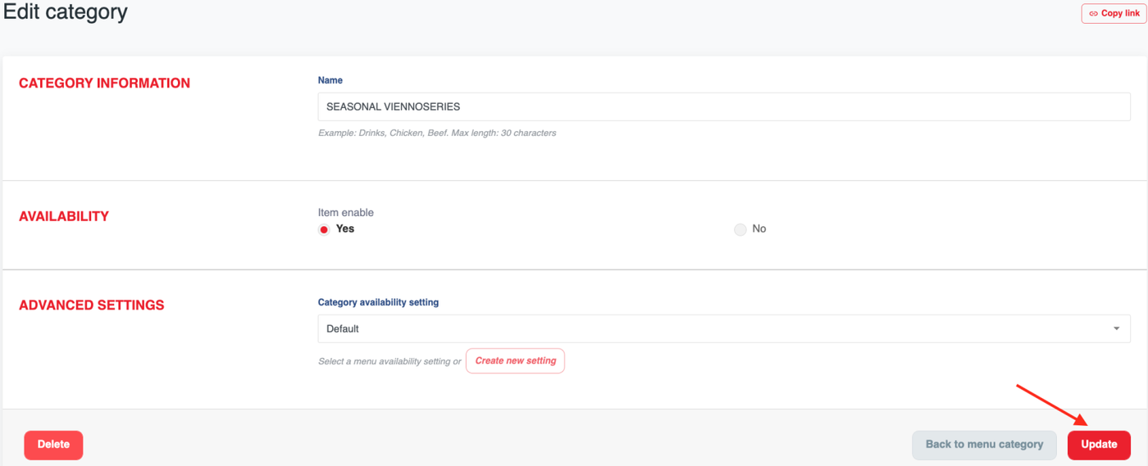Click the Item enable label
The width and height of the screenshot is (1148, 466).
pyautogui.click(x=345, y=213)
